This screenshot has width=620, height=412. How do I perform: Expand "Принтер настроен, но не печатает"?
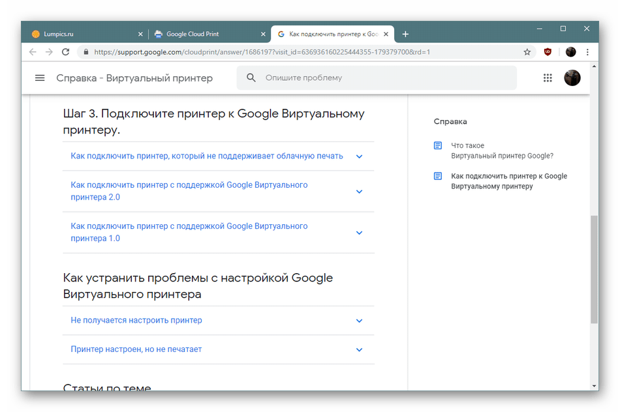pos(359,349)
